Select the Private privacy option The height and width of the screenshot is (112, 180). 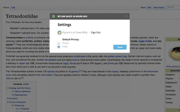[59, 43]
